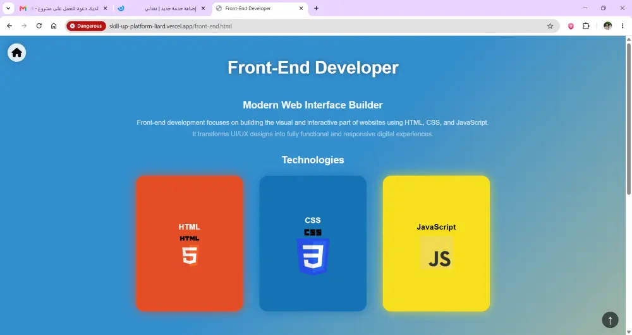The image size is (632, 335).
Task: Open a new tab
Action: (317, 8)
